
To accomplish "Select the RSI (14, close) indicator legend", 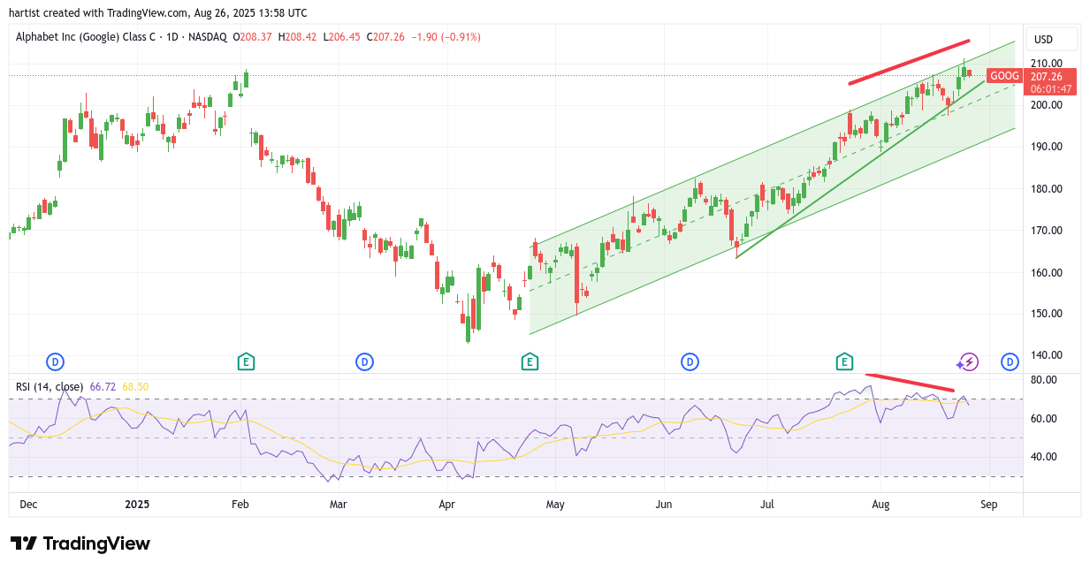I will click(50, 386).
